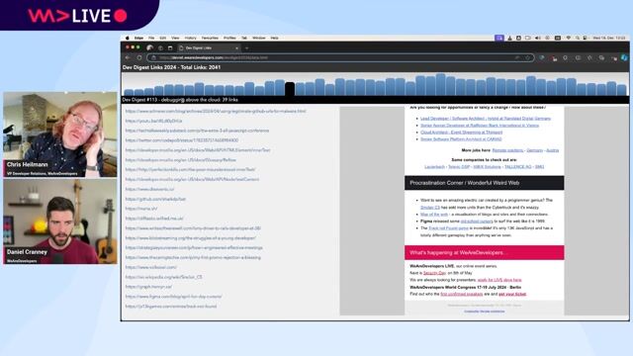The height and width of the screenshot is (356, 633).
Task: Open the Help menu
Action: 275,38
